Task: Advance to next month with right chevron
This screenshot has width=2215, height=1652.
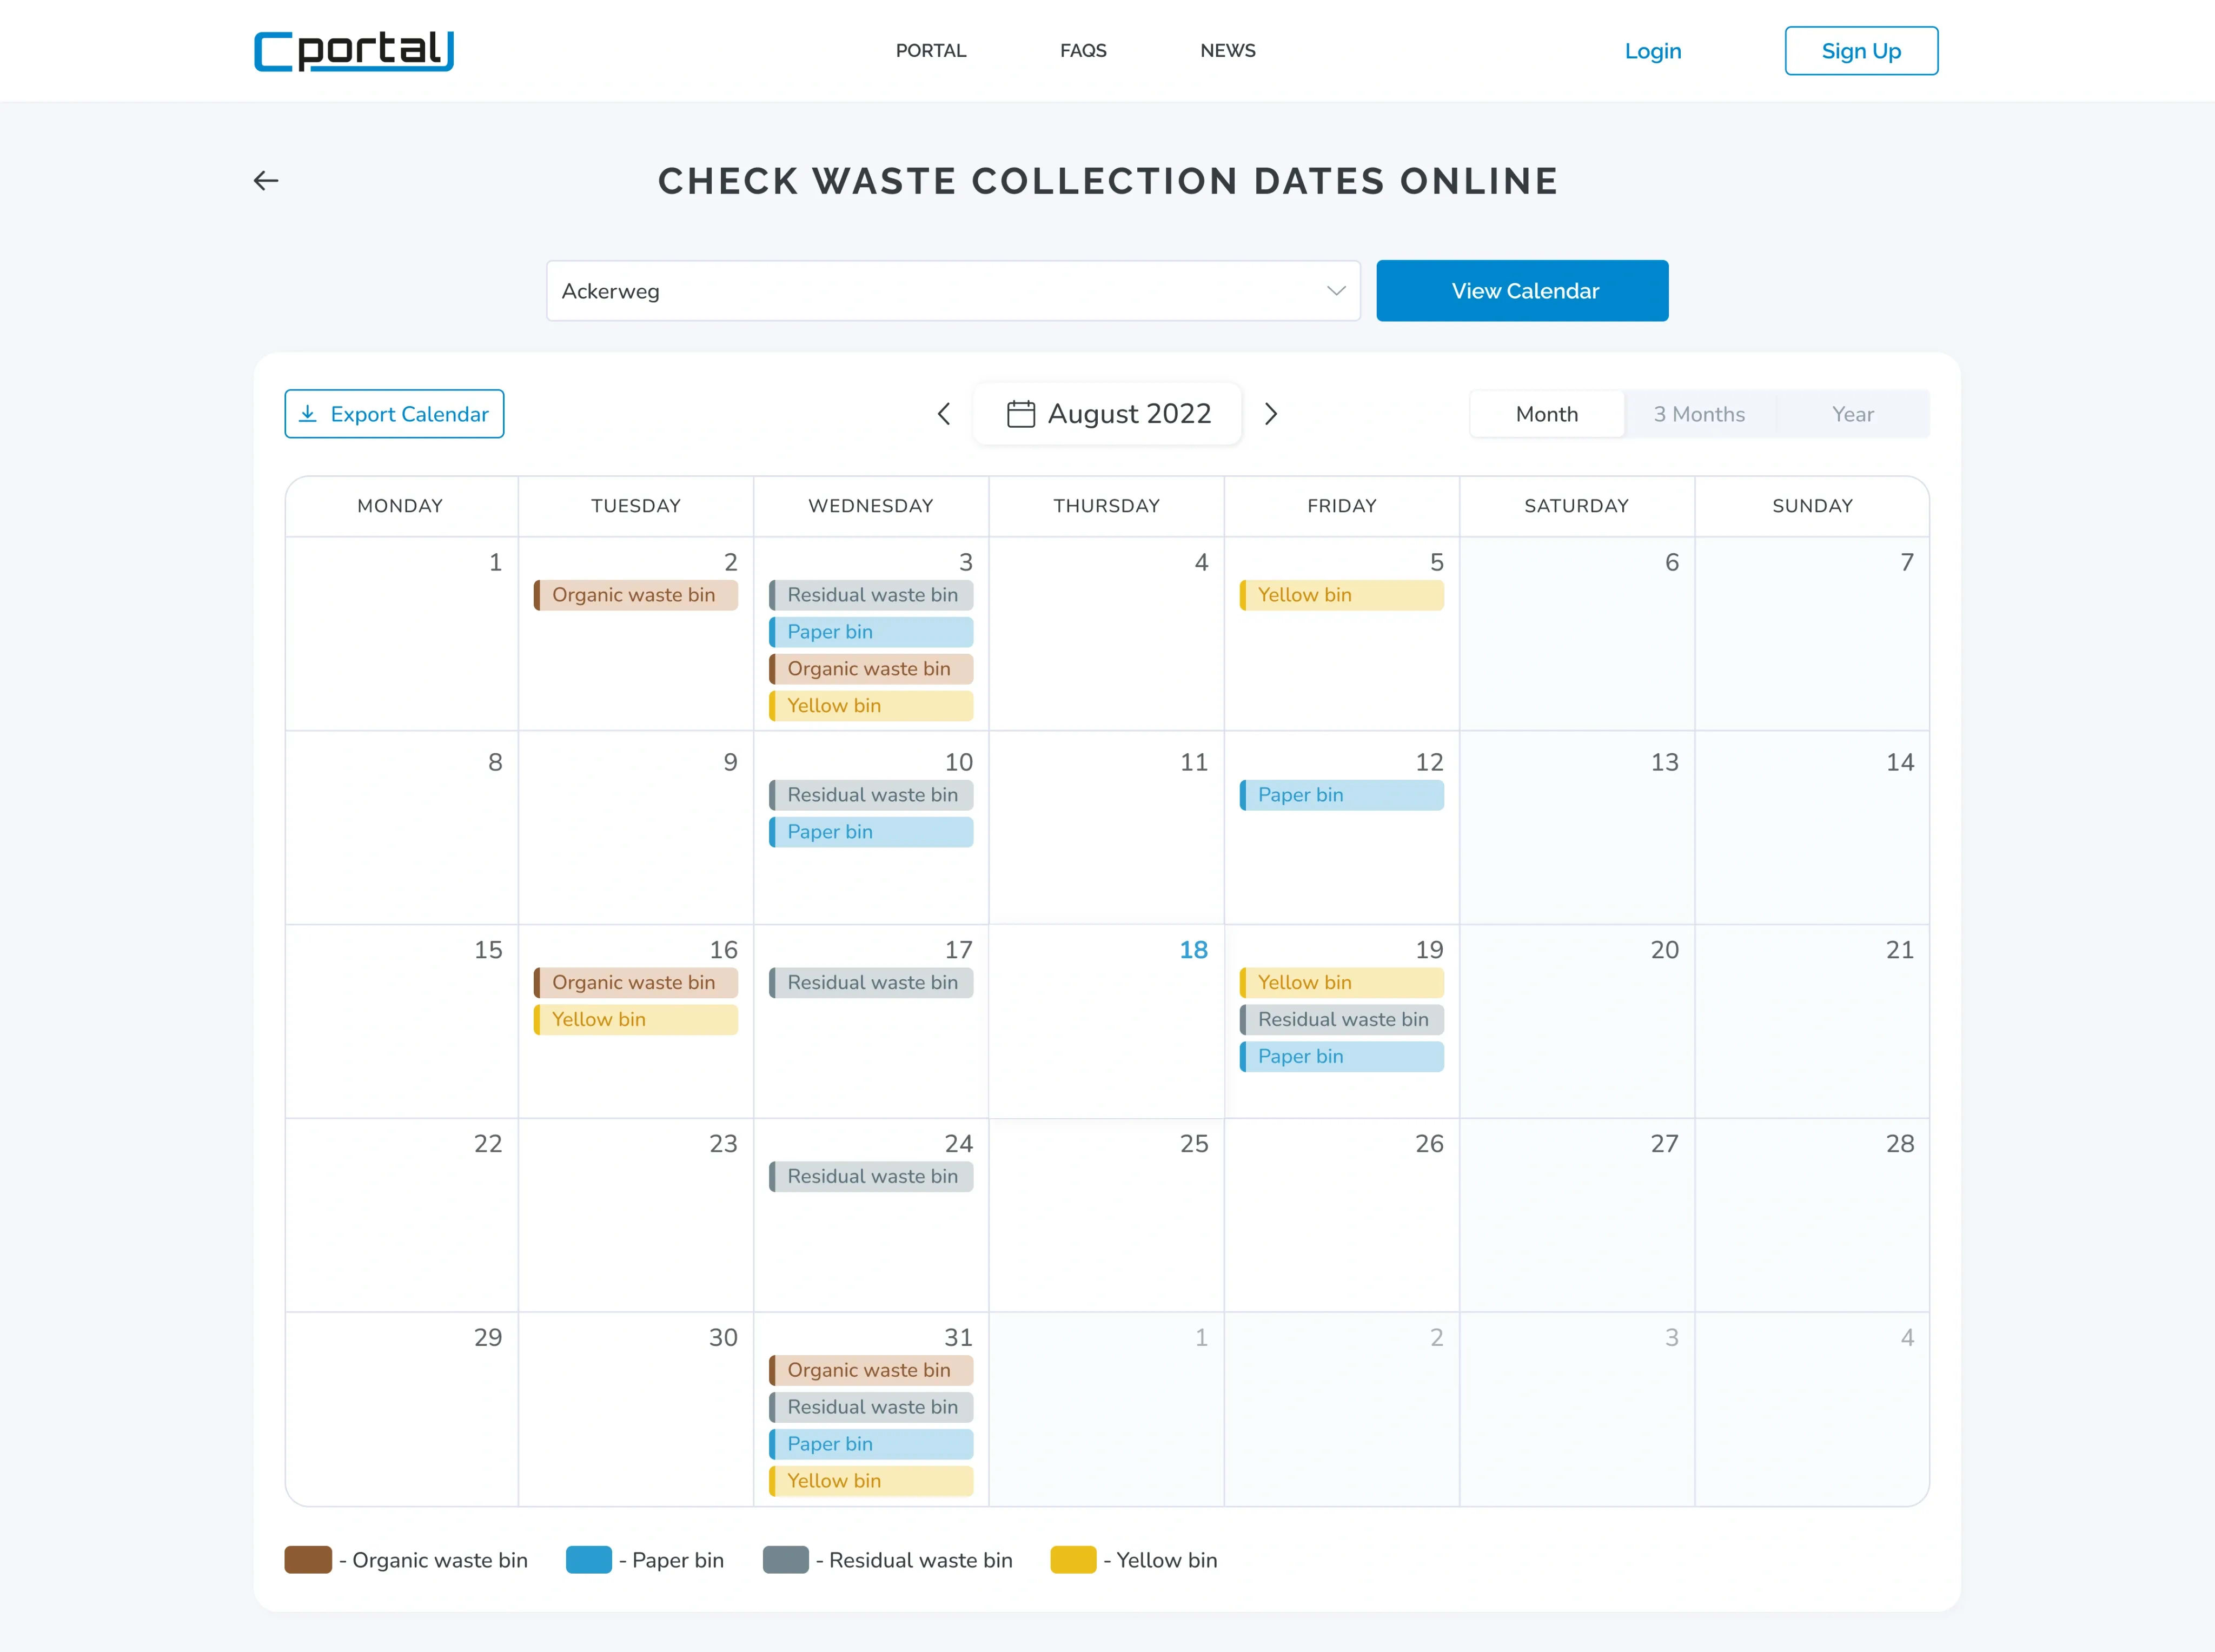Action: 1271,414
